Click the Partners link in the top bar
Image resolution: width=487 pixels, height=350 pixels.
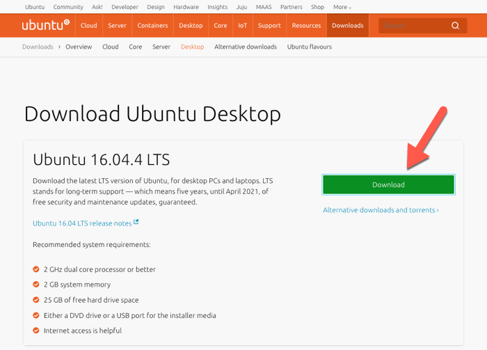pos(291,7)
